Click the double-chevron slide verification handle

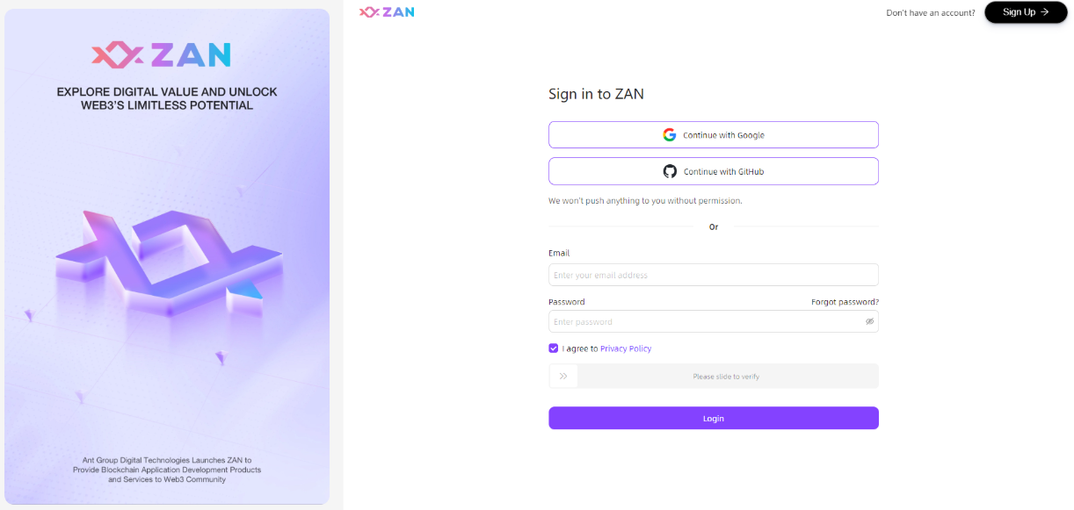coord(563,377)
